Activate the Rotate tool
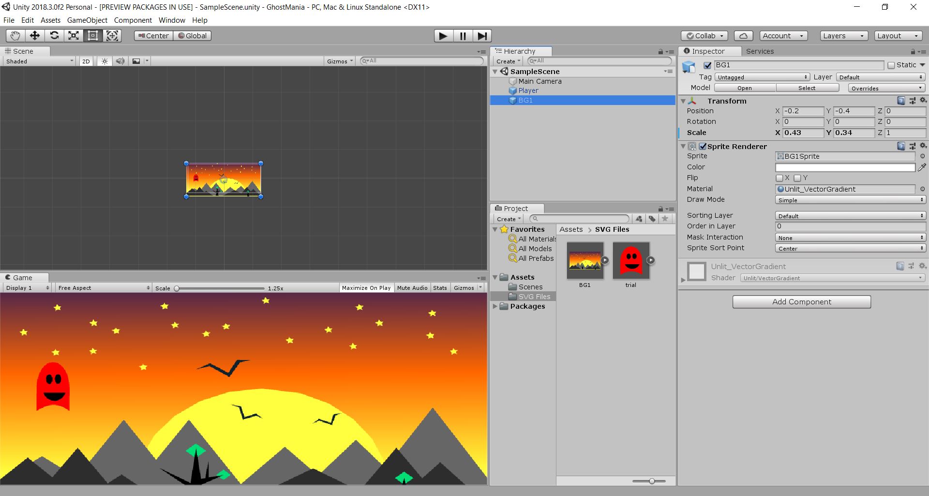 coord(54,35)
